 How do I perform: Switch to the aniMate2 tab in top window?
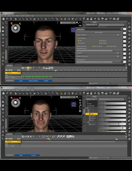[9, 65]
